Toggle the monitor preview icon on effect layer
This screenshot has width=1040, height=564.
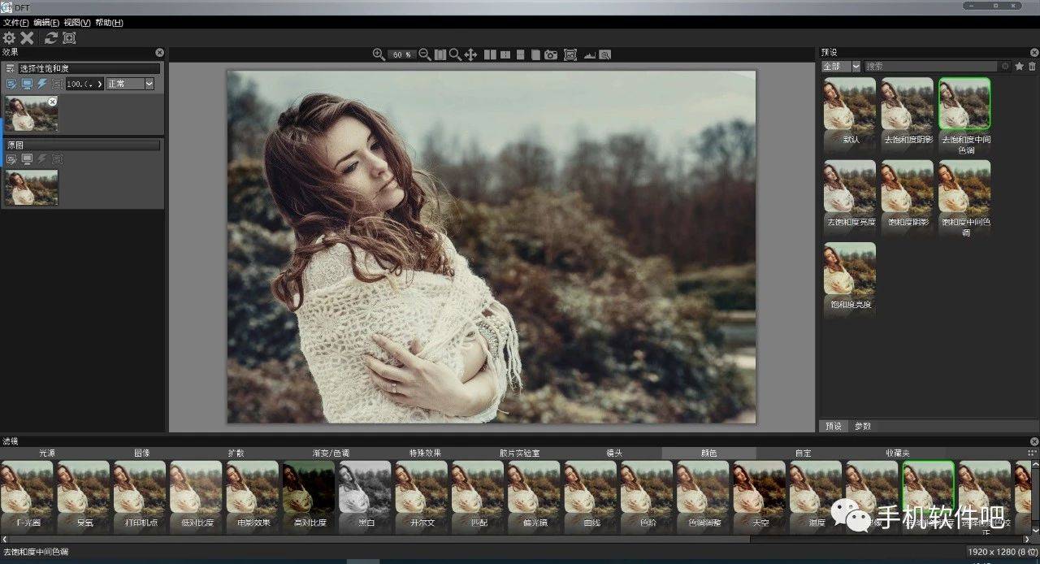click(27, 84)
